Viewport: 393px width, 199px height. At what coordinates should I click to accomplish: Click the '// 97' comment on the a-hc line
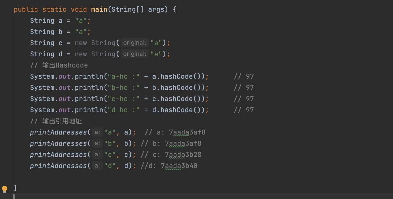click(244, 76)
